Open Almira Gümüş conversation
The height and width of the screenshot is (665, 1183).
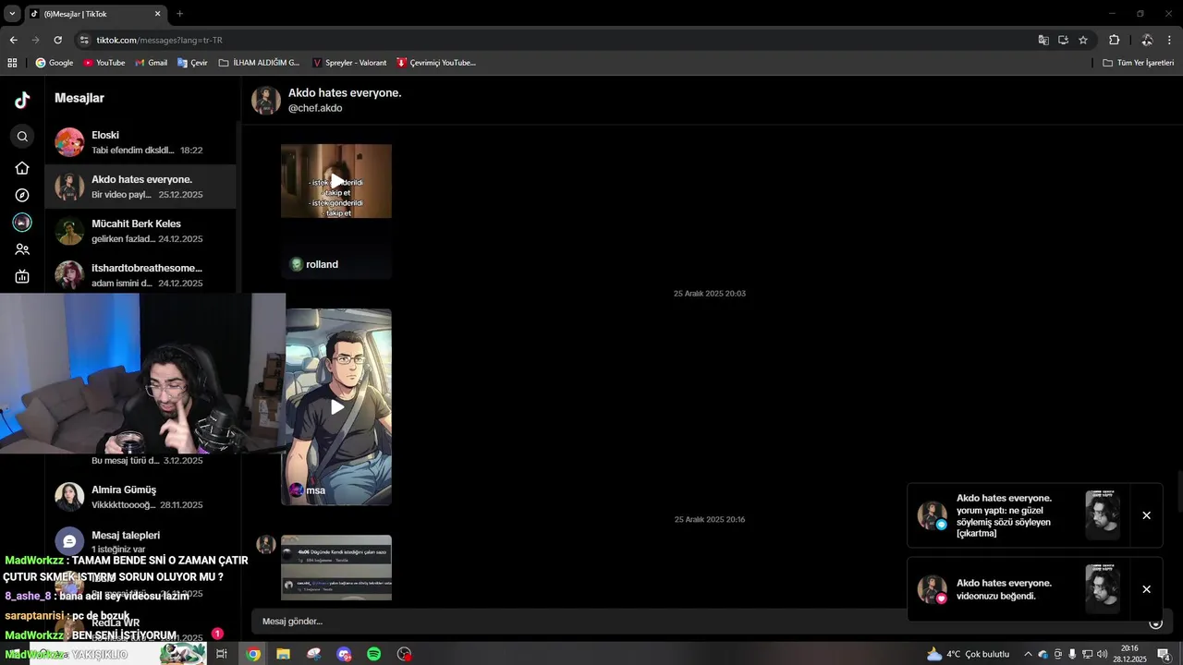pos(140,497)
